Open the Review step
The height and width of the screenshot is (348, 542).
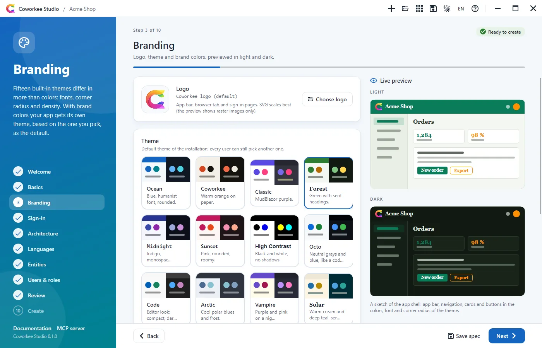57,295
